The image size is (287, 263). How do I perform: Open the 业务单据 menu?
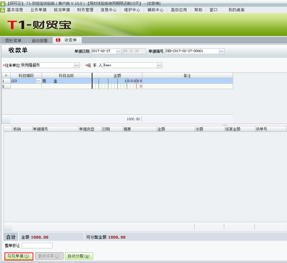(x=38, y=10)
